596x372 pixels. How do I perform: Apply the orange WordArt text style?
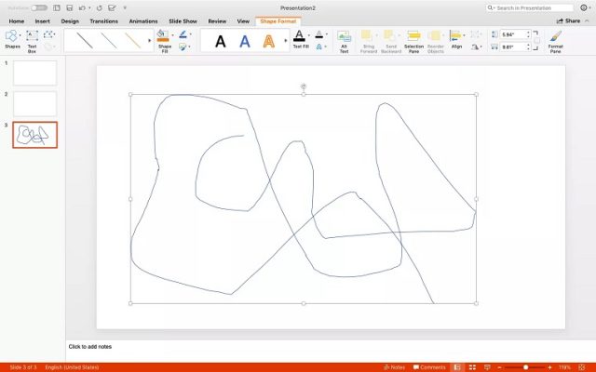click(269, 41)
